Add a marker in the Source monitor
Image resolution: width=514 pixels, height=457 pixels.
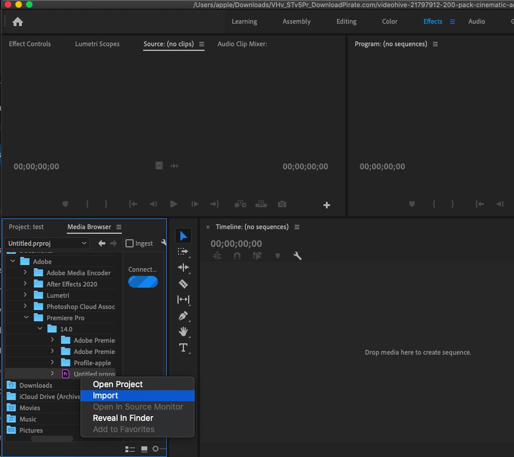point(65,204)
